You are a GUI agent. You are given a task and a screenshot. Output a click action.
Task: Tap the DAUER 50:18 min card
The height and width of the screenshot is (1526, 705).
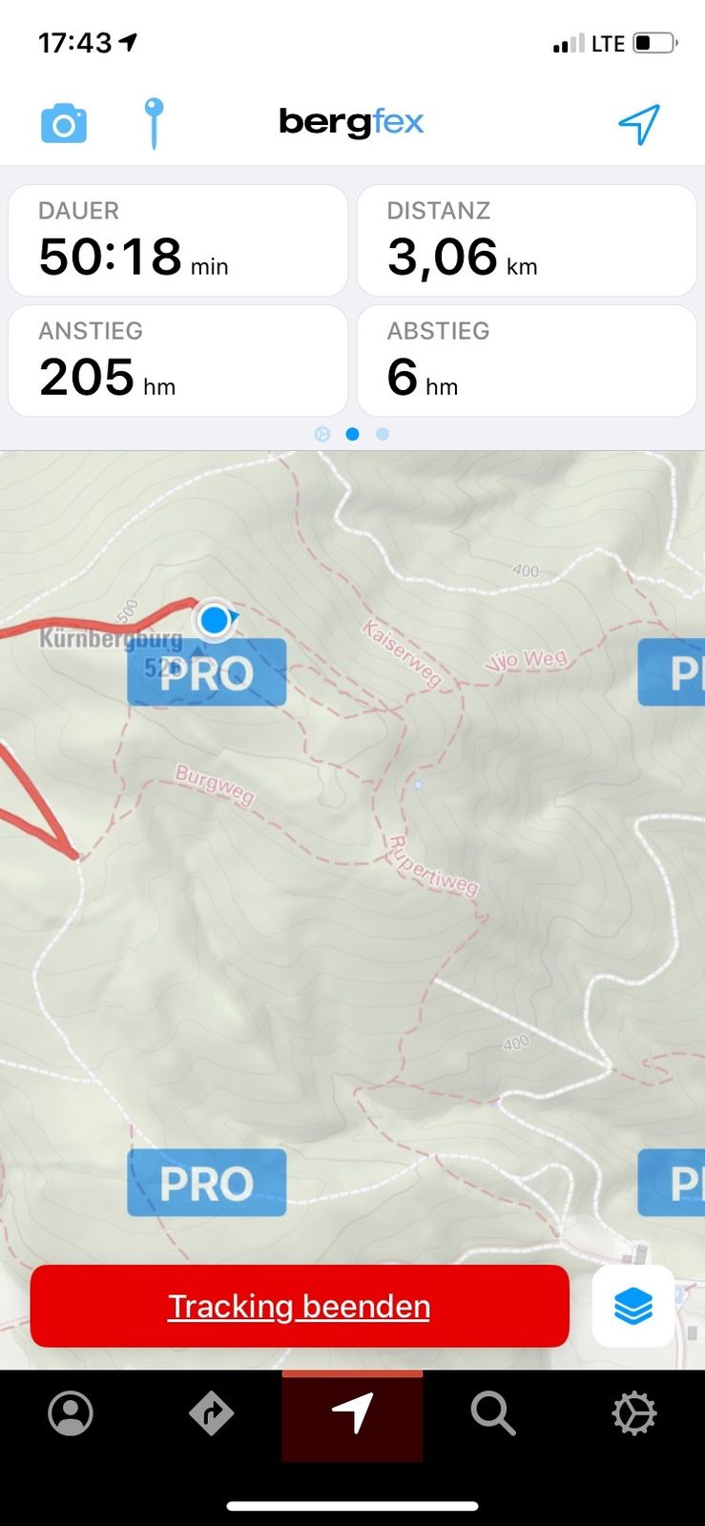[177, 240]
